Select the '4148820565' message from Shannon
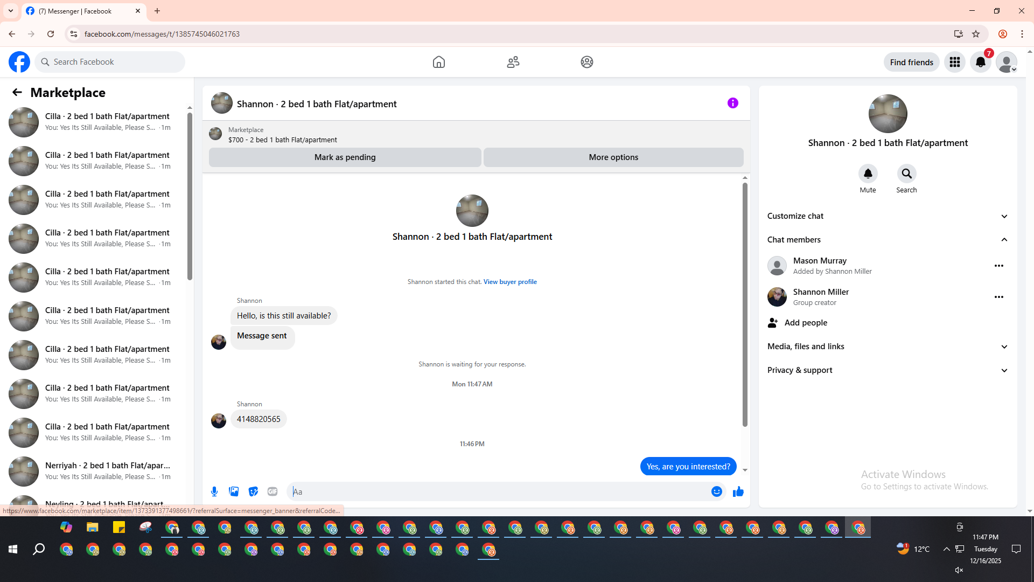Screen dimensions: 1034x582 point(258,419)
